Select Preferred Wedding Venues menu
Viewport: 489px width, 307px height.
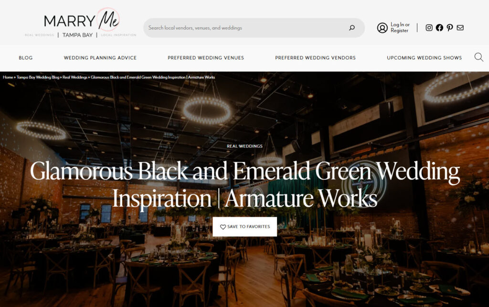pyautogui.click(x=206, y=58)
